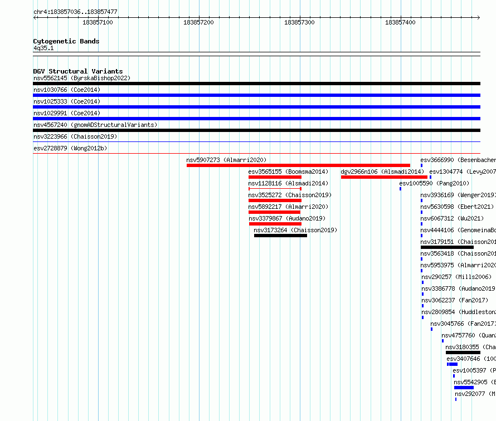The width and height of the screenshot is (496, 421).
Task: Click the left arrow of the ruler
Action: point(35,17)
